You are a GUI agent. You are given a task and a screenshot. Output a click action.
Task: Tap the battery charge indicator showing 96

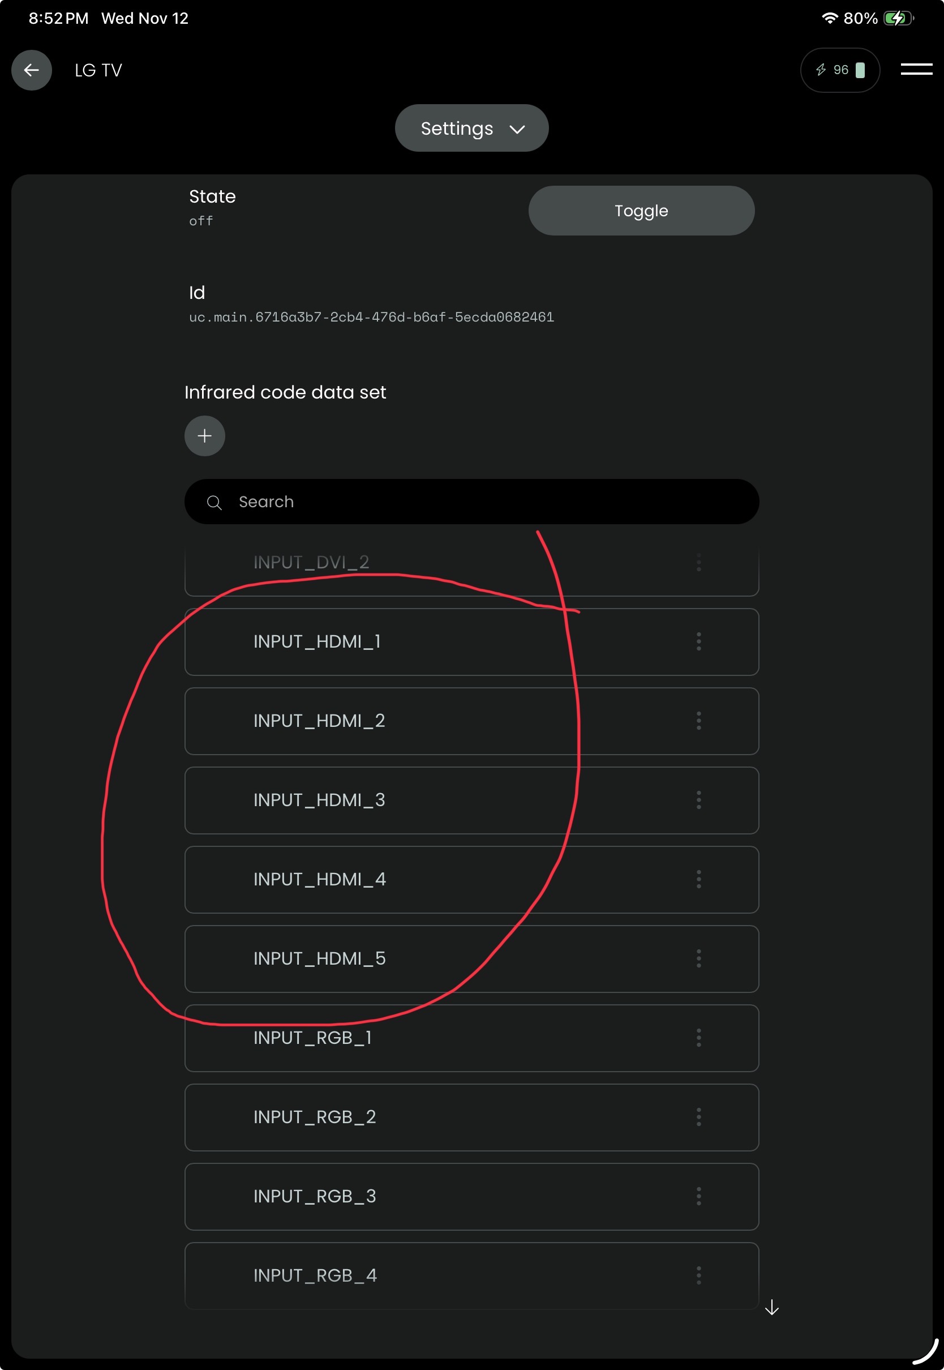[x=839, y=70]
